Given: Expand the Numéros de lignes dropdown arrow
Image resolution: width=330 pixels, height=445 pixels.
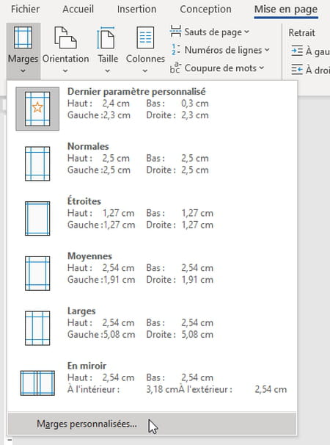Looking at the screenshot, I should [267, 50].
